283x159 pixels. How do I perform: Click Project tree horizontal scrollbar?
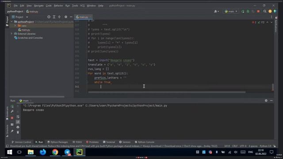click(x=37, y=97)
